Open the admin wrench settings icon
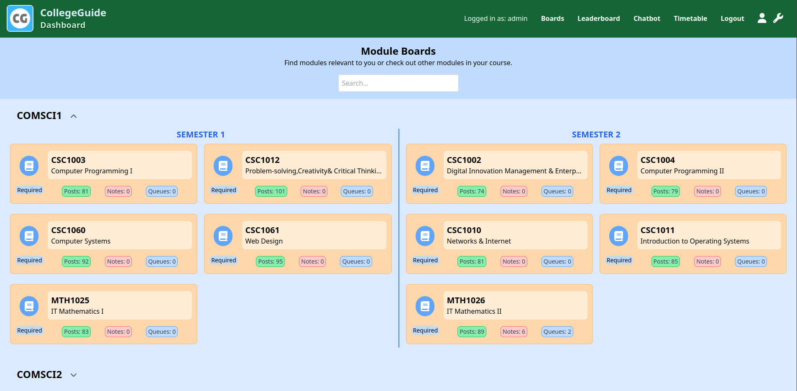 778,18
